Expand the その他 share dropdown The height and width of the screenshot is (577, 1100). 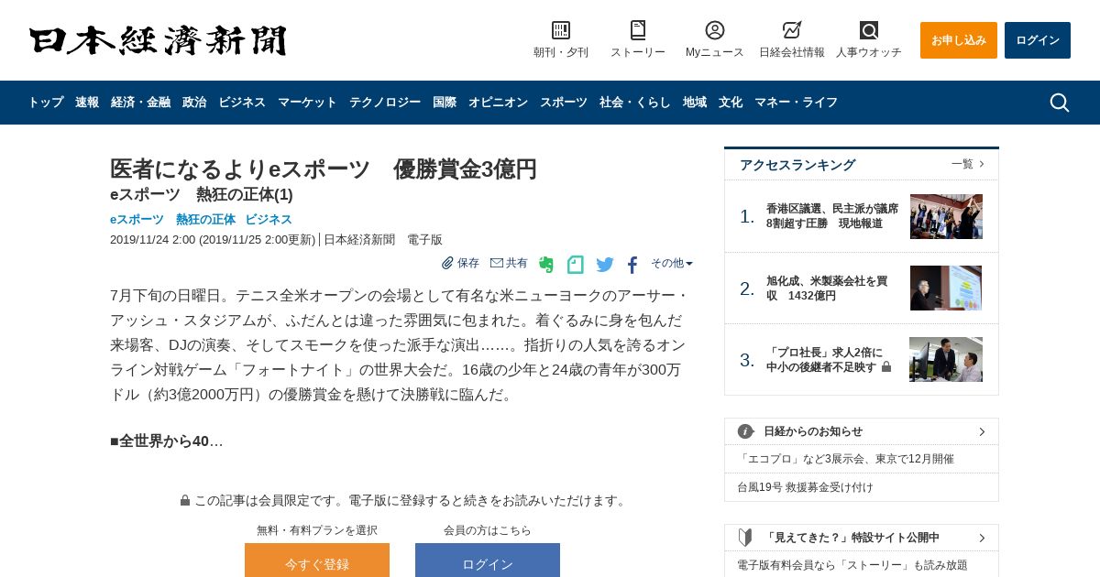[672, 263]
